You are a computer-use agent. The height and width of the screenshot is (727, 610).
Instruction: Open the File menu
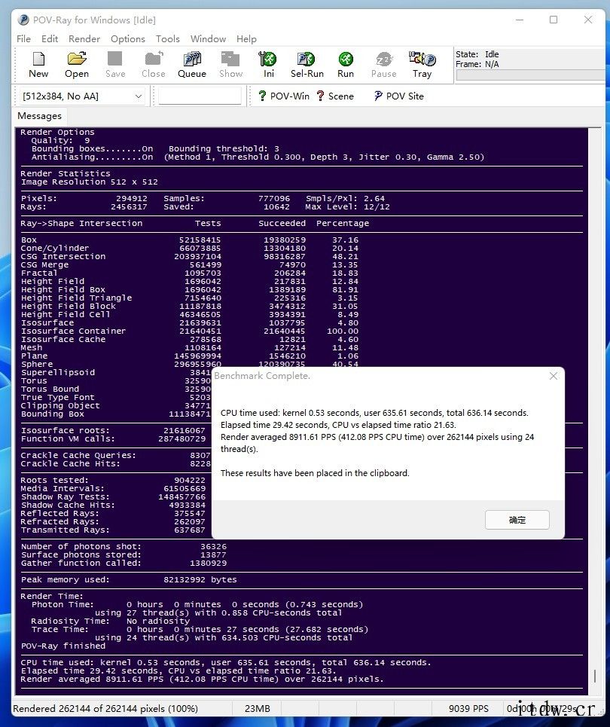point(23,39)
